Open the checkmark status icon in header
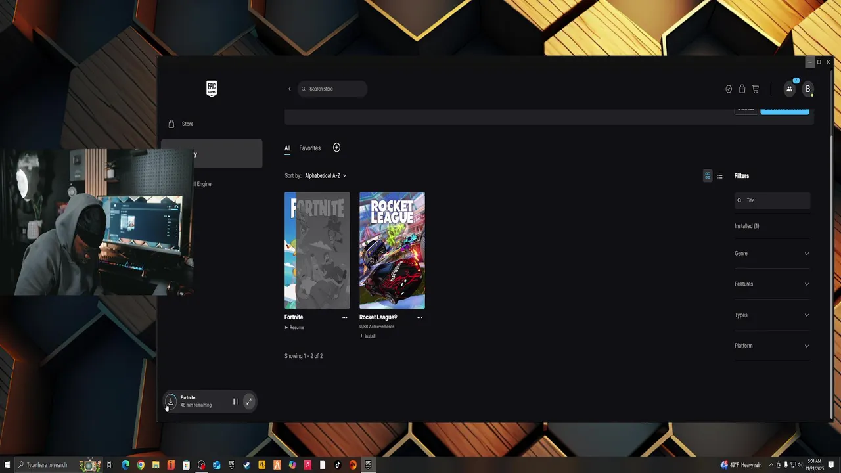Viewport: 841px width, 473px height. (729, 89)
